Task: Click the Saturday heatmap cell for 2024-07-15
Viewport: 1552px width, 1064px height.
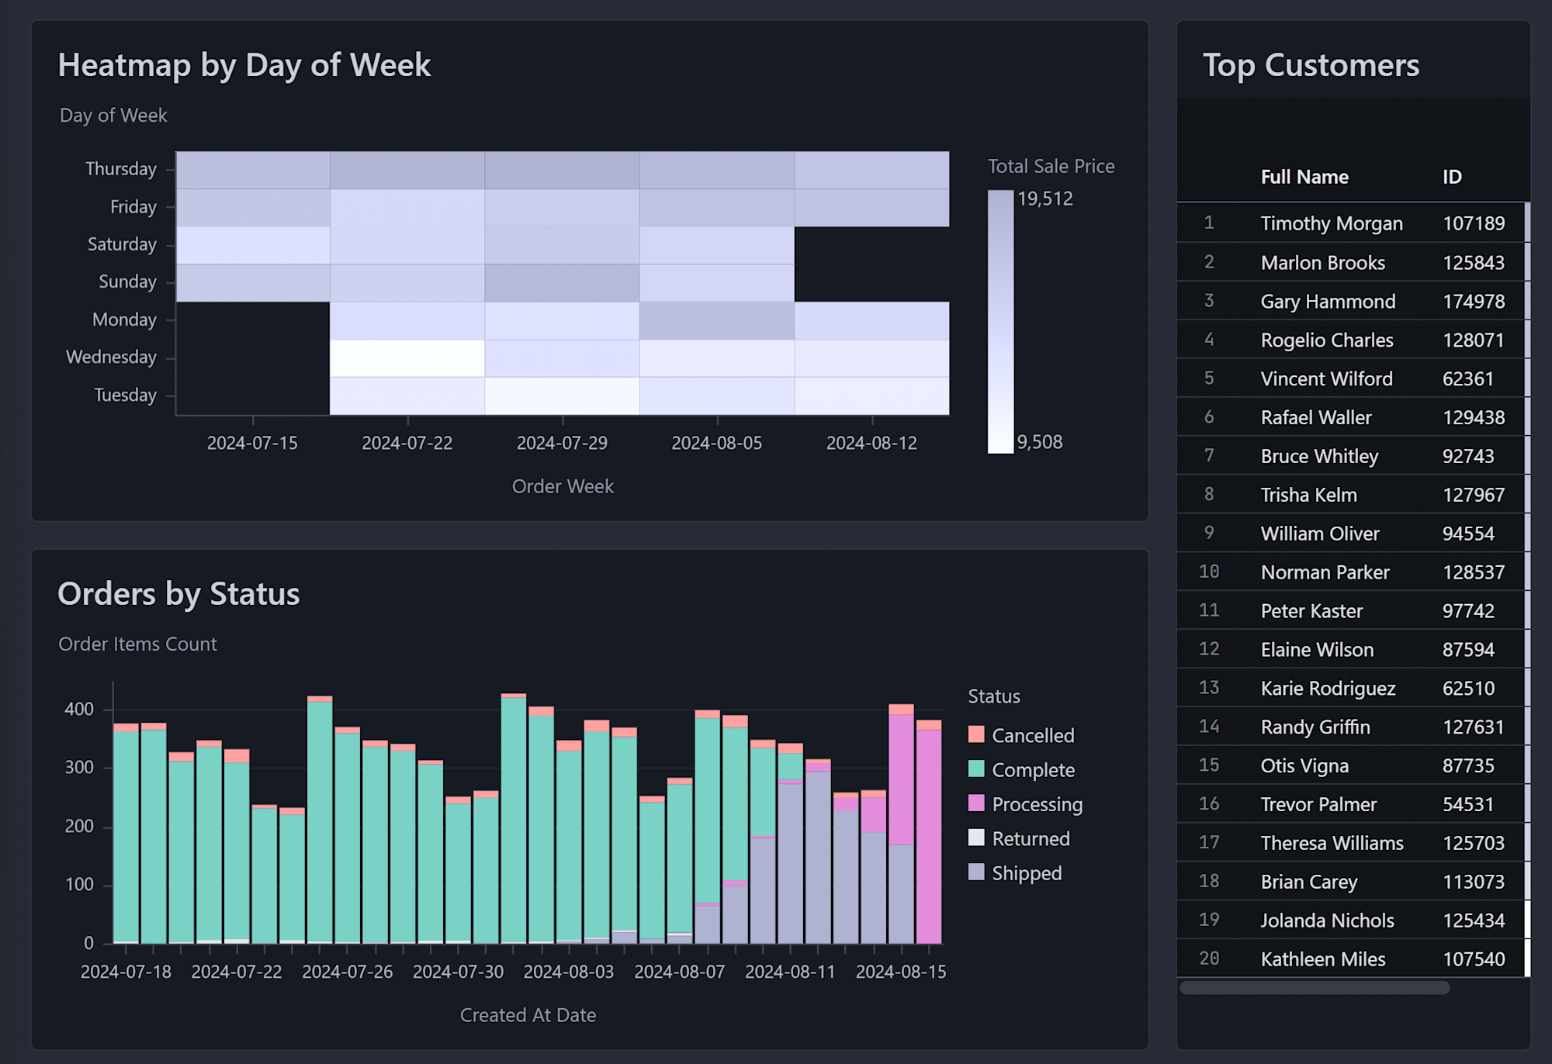Action: [x=253, y=245]
